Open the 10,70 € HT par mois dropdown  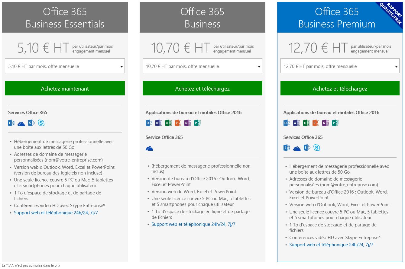point(202,66)
